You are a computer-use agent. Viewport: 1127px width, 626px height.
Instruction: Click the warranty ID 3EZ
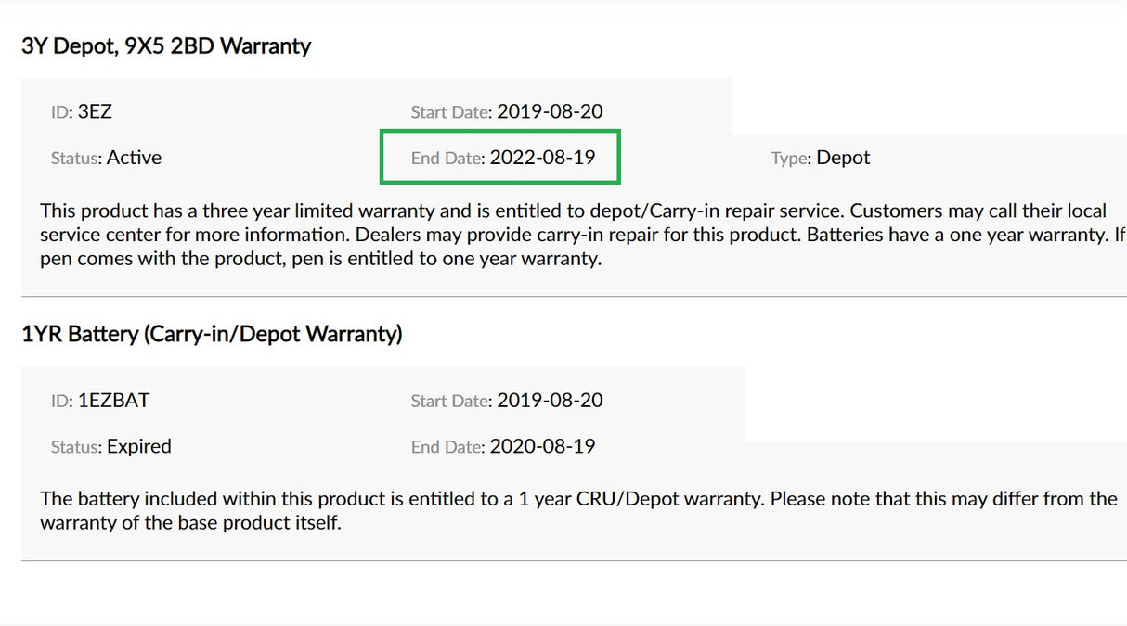[82, 112]
